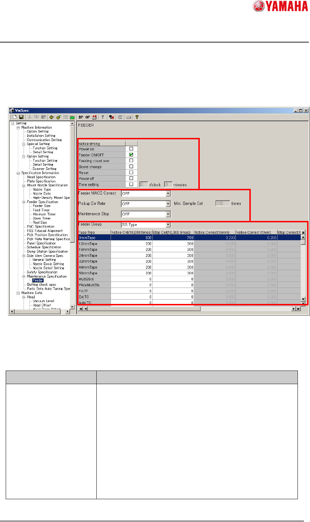Click the tree panel horizontal scroll right arrow
310x522 pixels.
point(68,311)
